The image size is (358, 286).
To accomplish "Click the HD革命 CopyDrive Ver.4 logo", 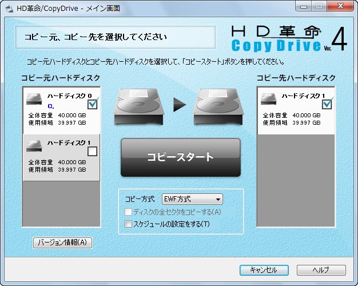I will coord(289,38).
